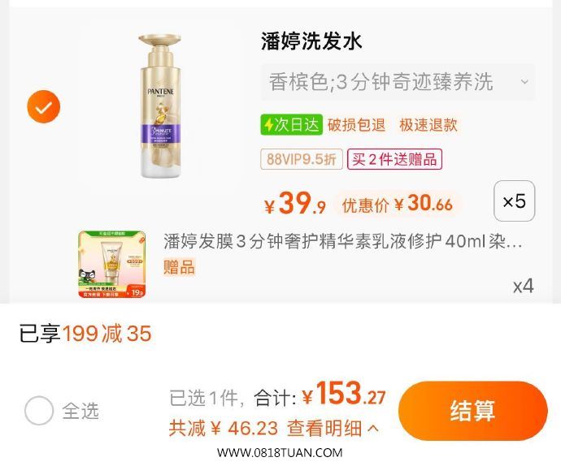
Task: Open the 潘婷发膜 gift item title
Action: pyautogui.click(x=343, y=241)
